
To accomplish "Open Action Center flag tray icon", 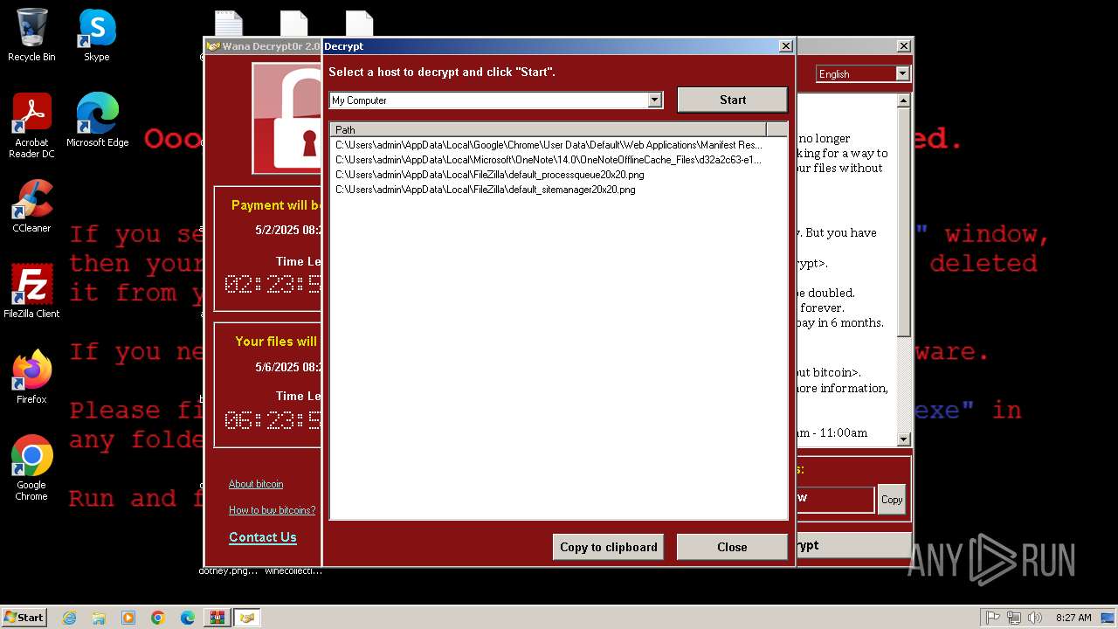I will pyautogui.click(x=993, y=618).
